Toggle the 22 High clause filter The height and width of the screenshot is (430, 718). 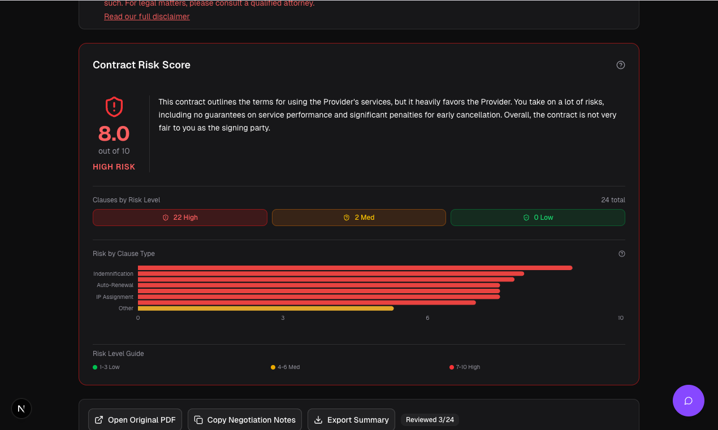click(180, 217)
